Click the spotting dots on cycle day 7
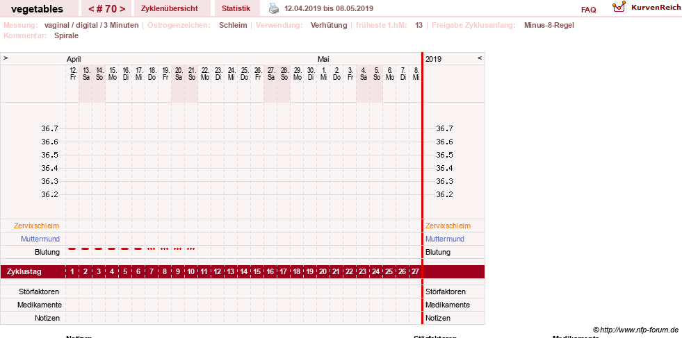The width and height of the screenshot is (682, 338). (x=152, y=249)
